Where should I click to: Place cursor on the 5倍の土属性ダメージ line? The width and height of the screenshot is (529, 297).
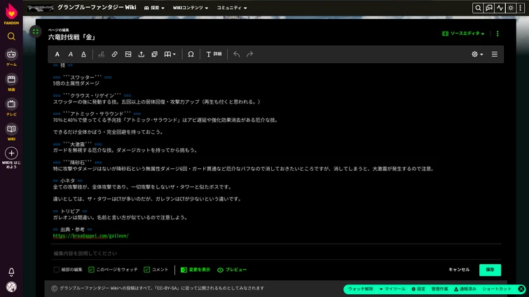point(76,83)
